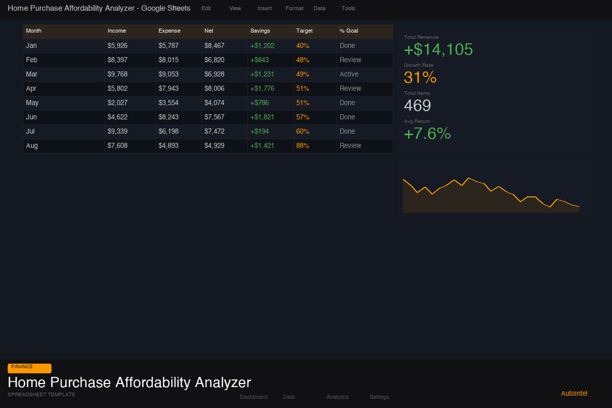Open the View menu
612x408 pixels.
point(235,8)
